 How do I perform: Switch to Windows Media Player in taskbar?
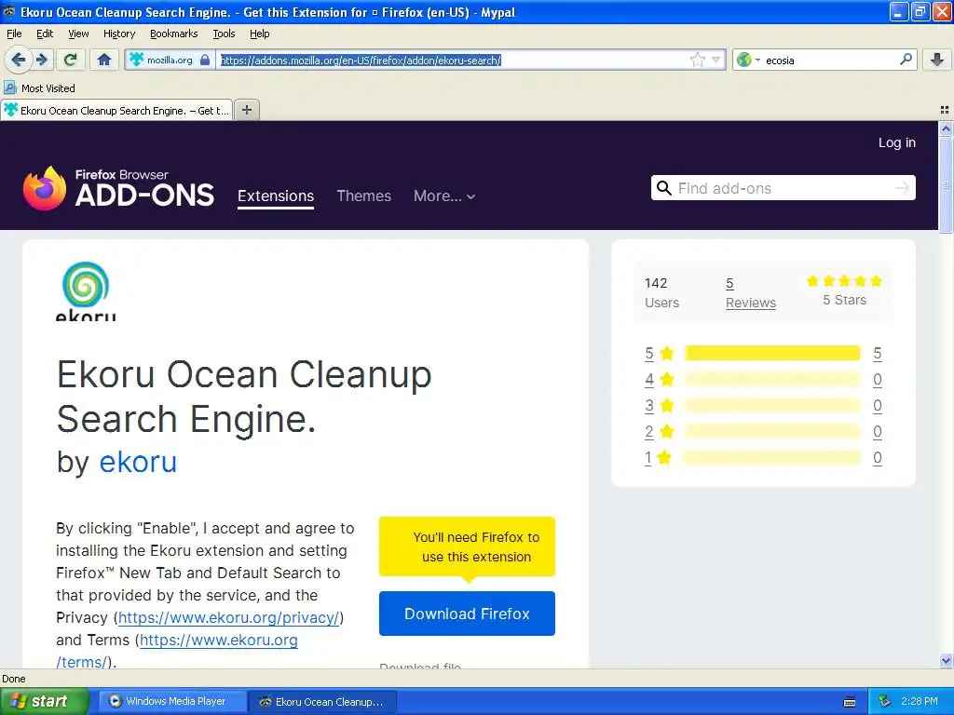[172, 701]
